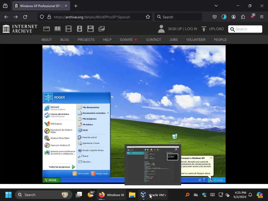Open the Web archive icon

click(47, 29)
